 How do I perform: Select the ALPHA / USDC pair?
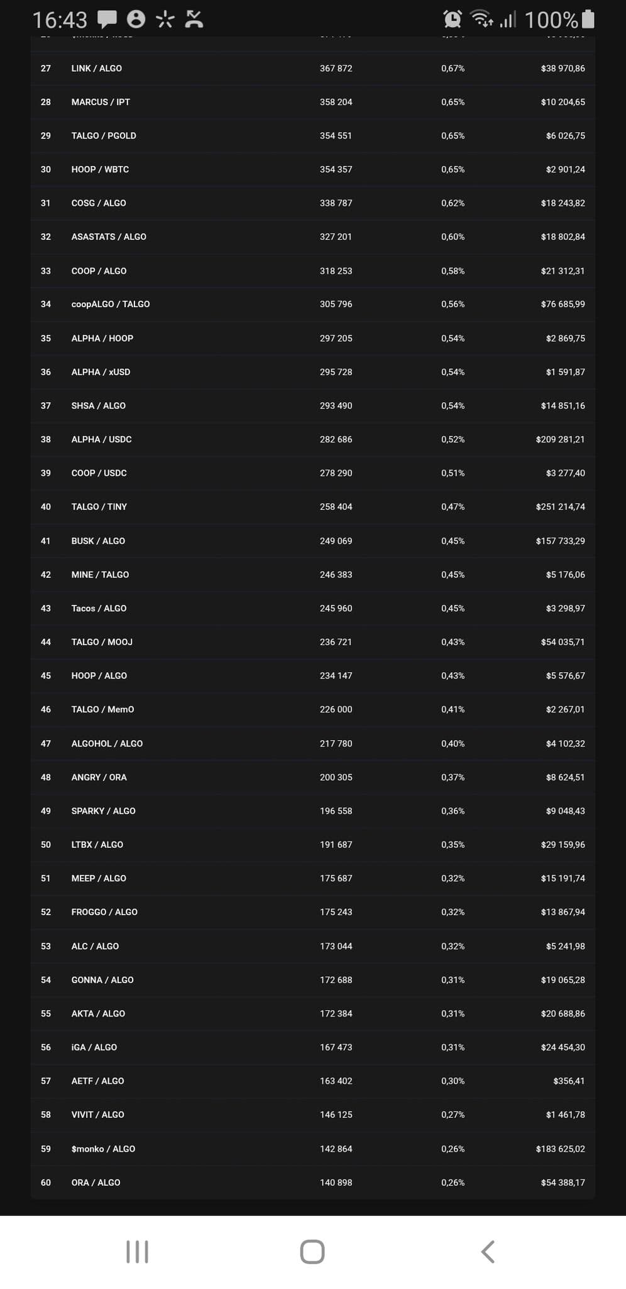(x=101, y=439)
